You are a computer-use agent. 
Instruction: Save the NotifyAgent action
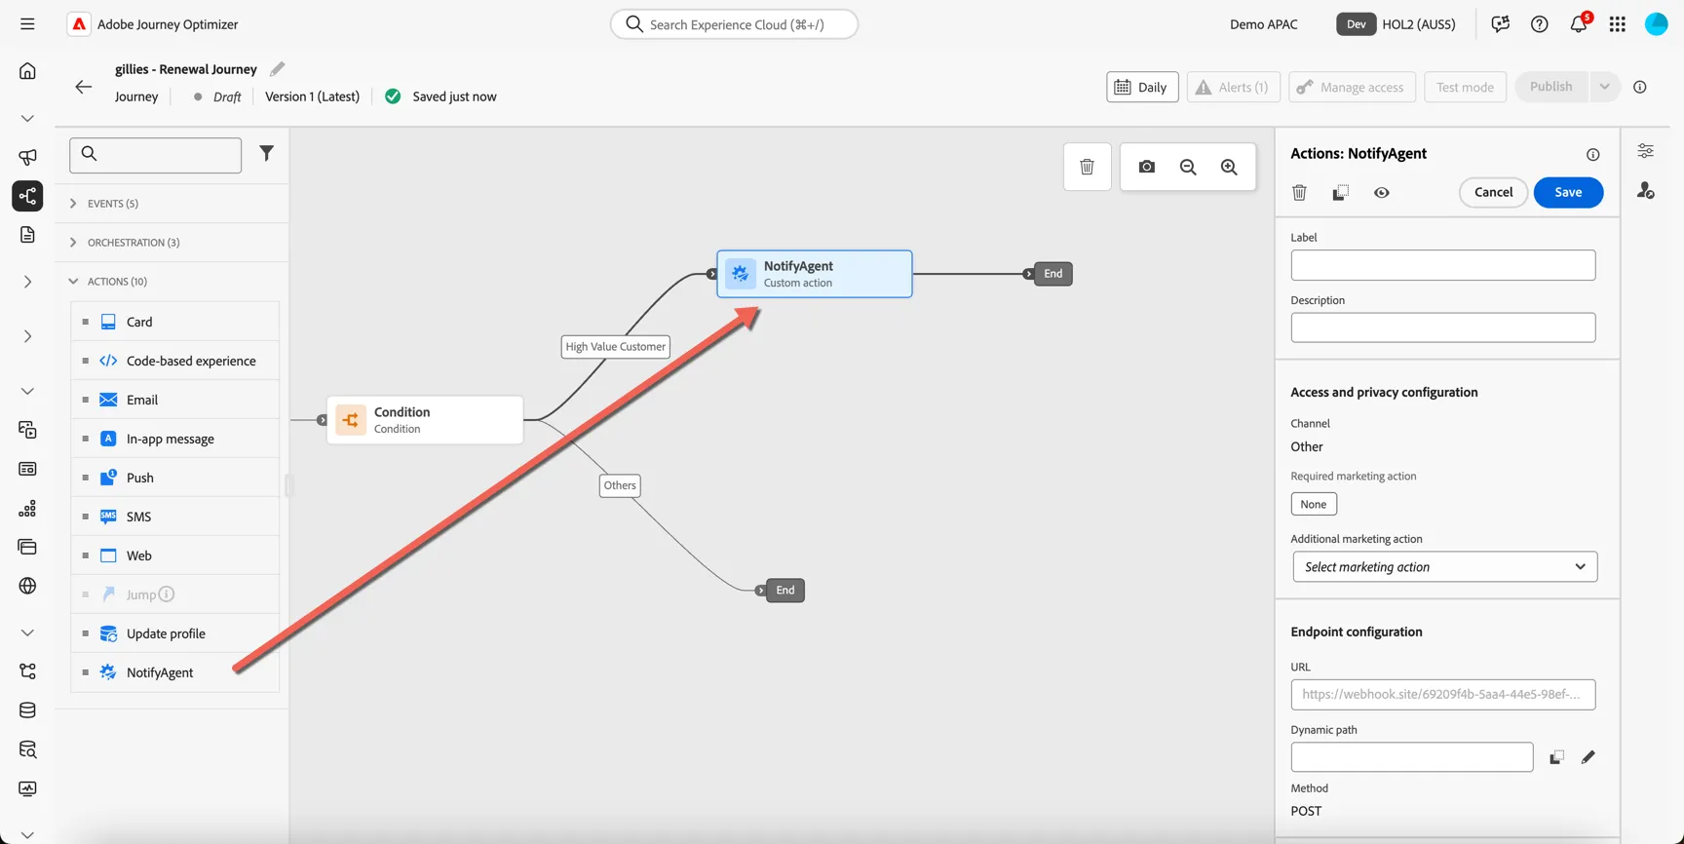1568,192
